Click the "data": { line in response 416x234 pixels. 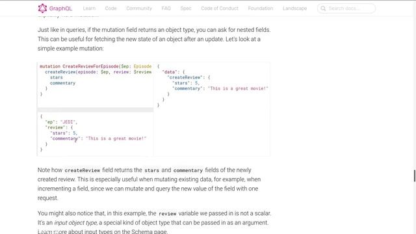tap(174, 72)
